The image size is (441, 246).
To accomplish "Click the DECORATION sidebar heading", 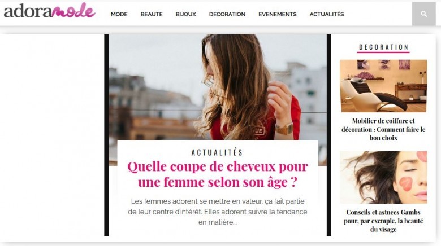I will 384,47.
